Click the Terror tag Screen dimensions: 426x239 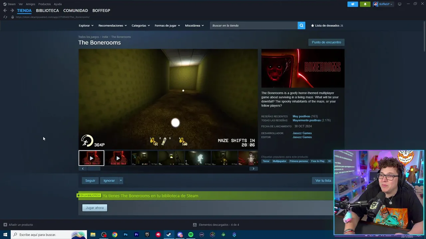(x=266, y=161)
